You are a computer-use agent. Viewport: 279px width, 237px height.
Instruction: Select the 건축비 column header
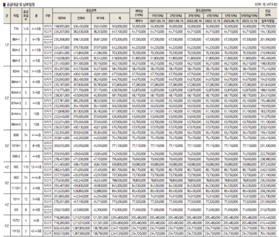[x=81, y=18]
